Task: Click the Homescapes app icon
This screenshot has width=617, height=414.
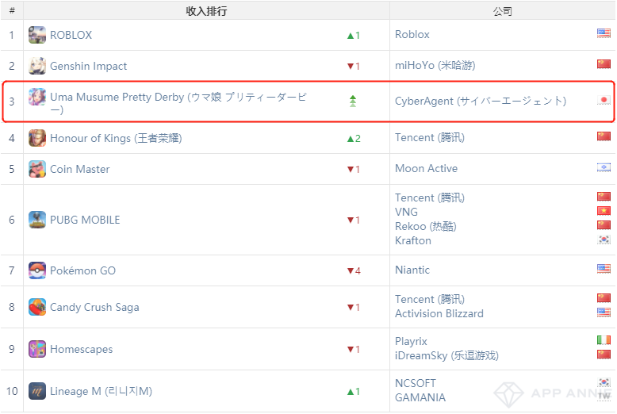Action: coord(37,349)
